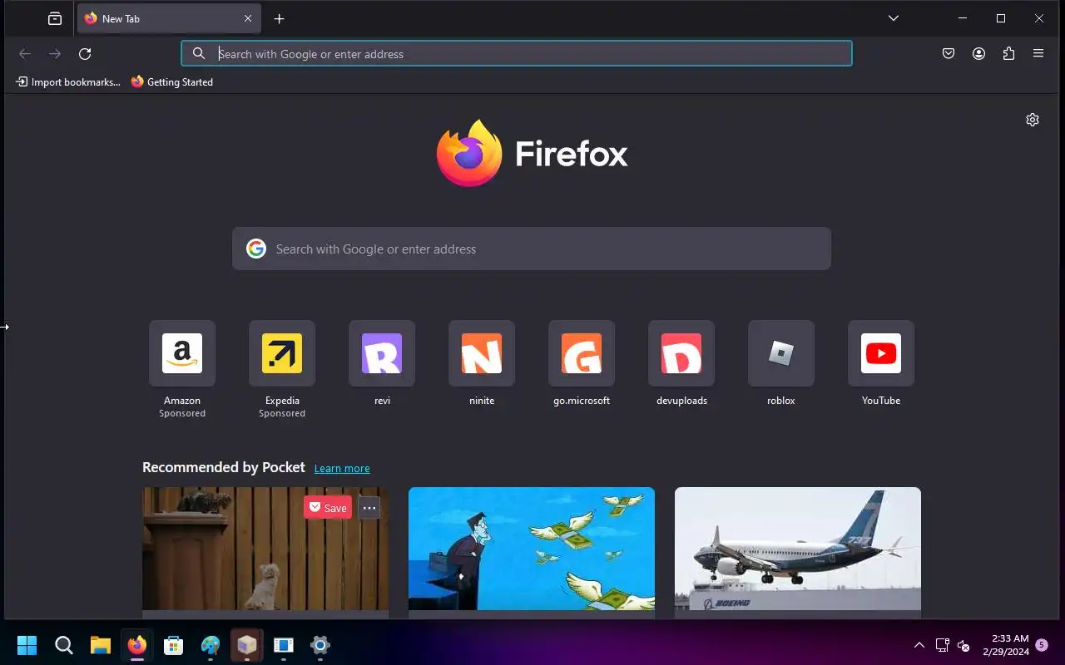
Task: Open Microsoft Store from taskbar
Action: (x=174, y=645)
